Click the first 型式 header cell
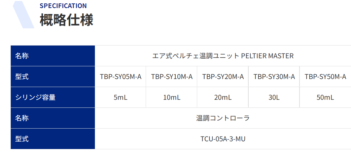Viewport: 351px width, 152px height. (x=53, y=77)
